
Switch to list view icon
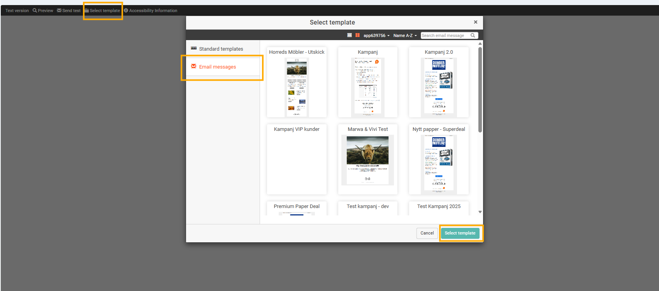click(x=350, y=35)
